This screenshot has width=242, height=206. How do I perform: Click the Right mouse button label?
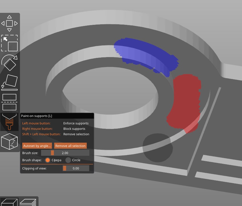tap(37, 129)
